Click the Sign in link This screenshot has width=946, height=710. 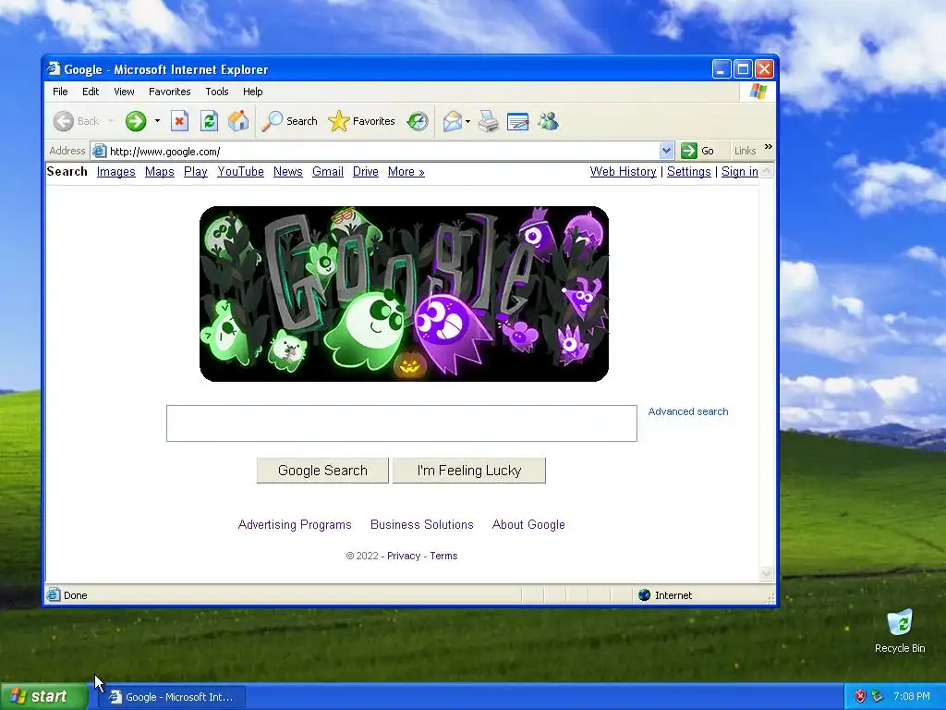point(740,171)
